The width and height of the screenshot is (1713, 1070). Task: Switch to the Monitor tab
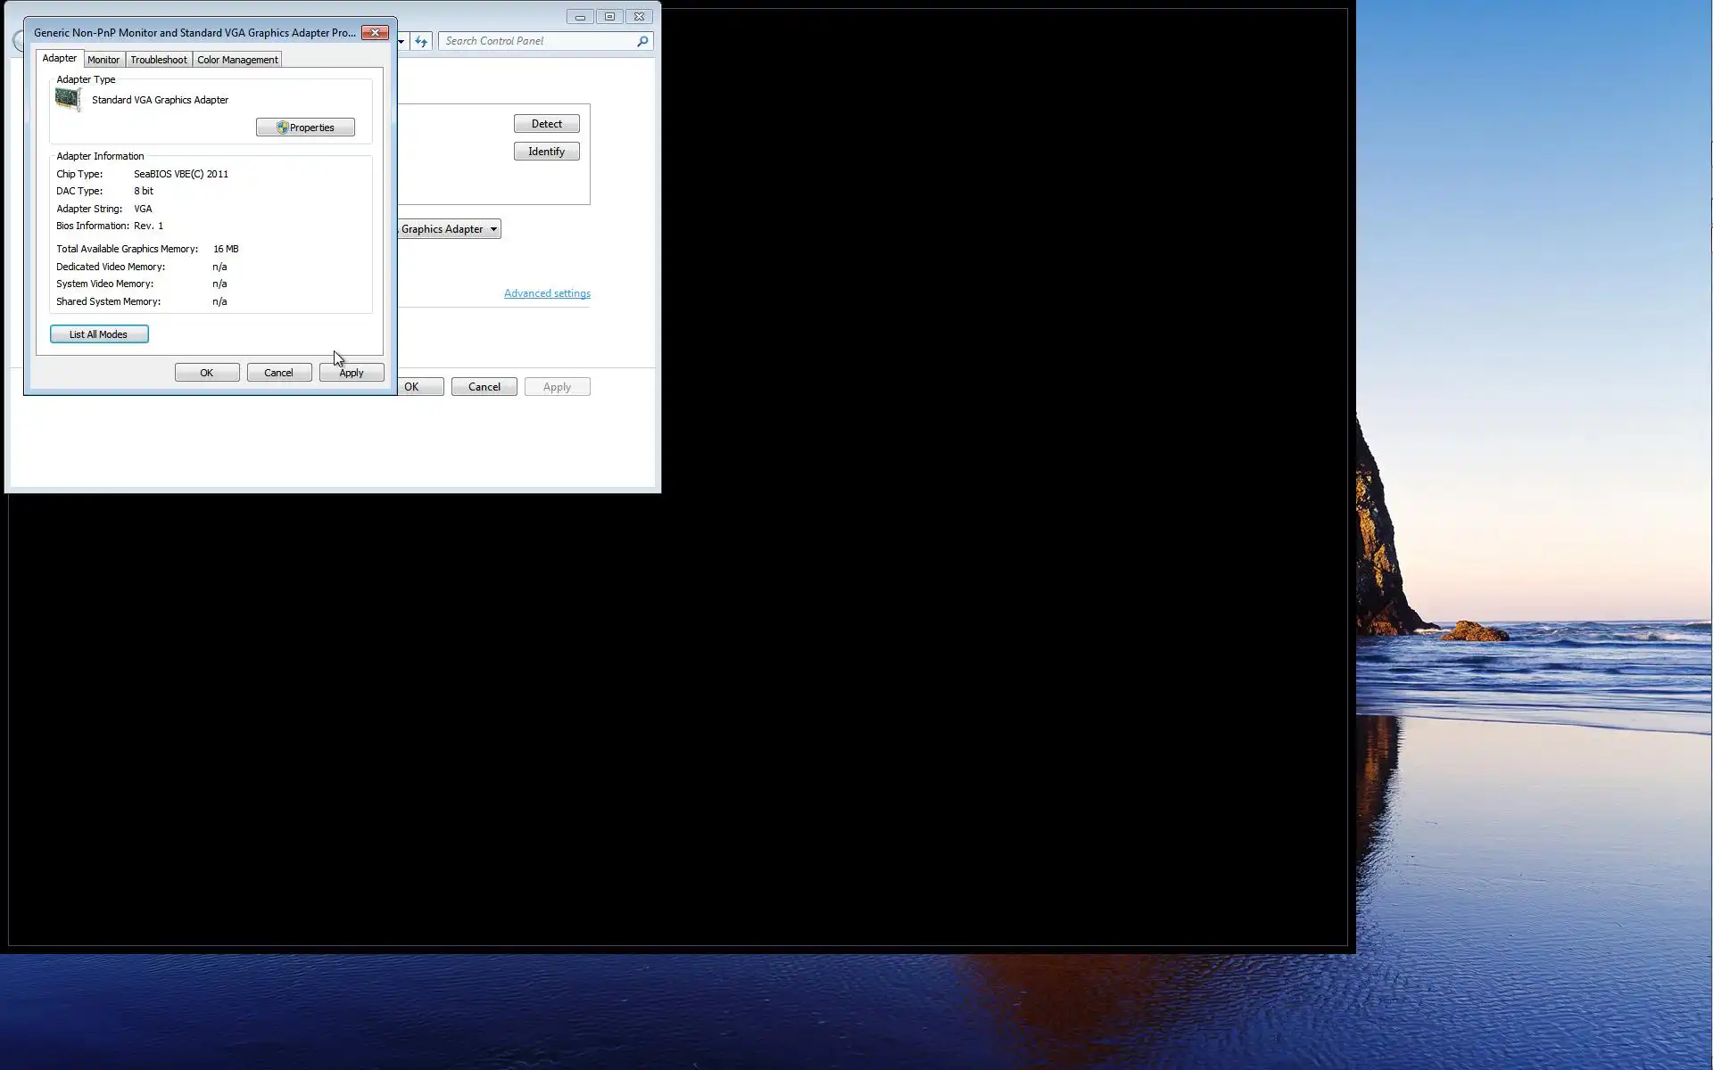[103, 60]
